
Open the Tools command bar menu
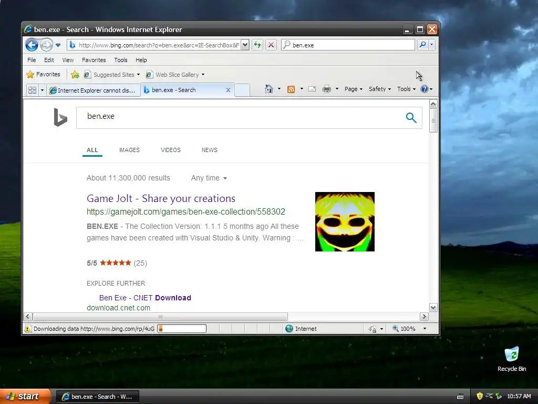(x=406, y=89)
